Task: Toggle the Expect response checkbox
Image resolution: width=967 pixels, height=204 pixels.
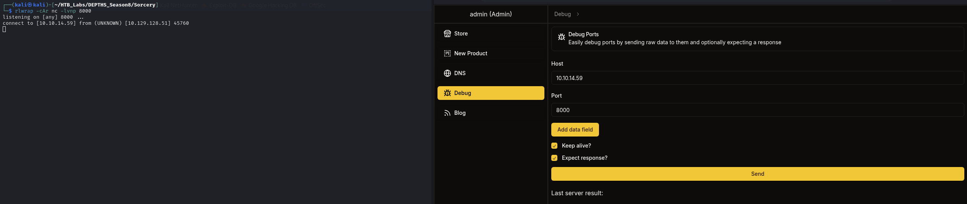Action: pyautogui.click(x=554, y=158)
